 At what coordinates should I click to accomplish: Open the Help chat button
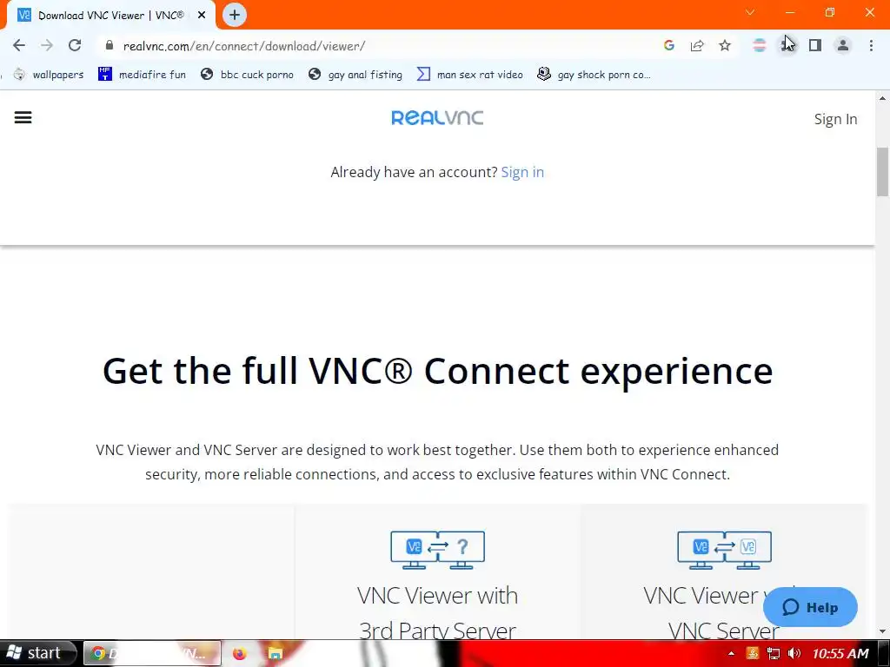click(810, 607)
